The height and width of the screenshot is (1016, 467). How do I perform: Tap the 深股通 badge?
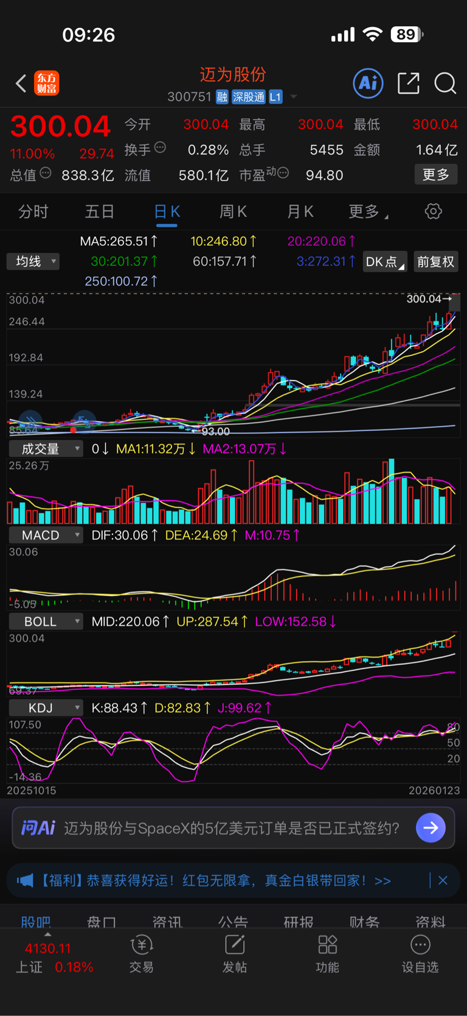coord(249,97)
